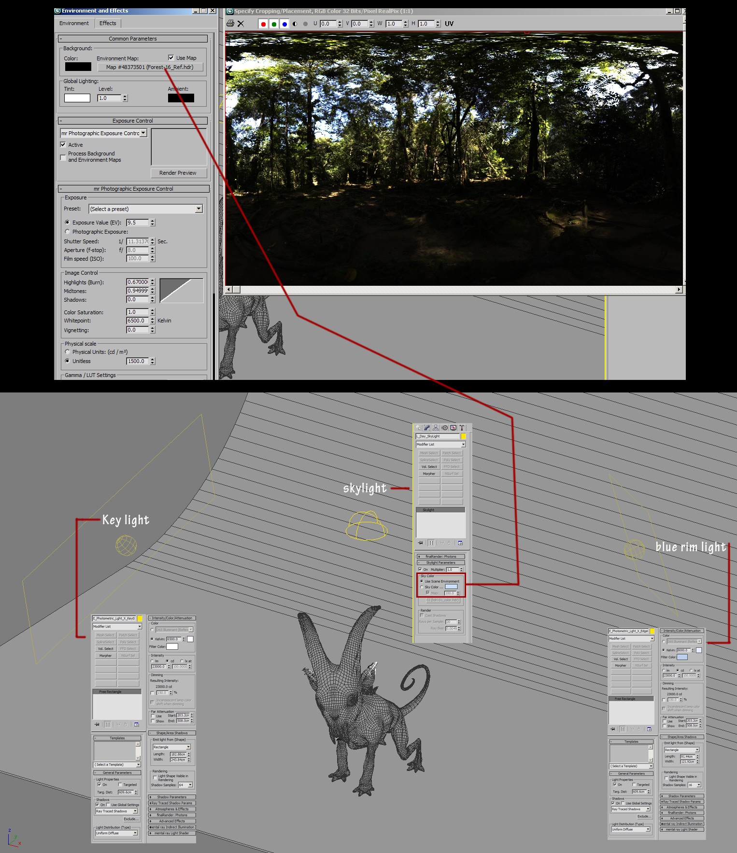Enable Process Background and Environment Maps
This screenshot has height=853, width=737.
[x=63, y=157]
